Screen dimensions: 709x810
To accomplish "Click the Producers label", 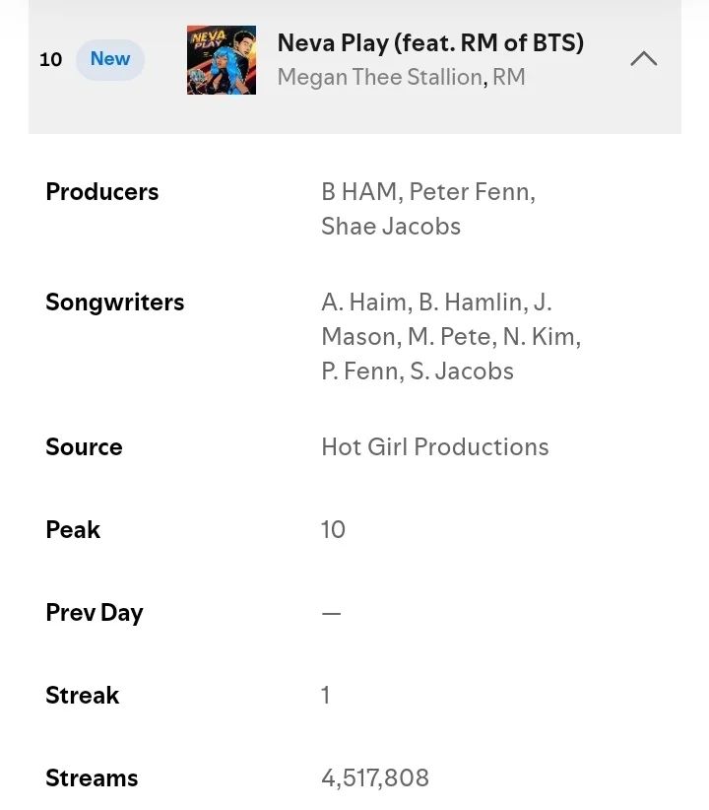I will point(102,191).
